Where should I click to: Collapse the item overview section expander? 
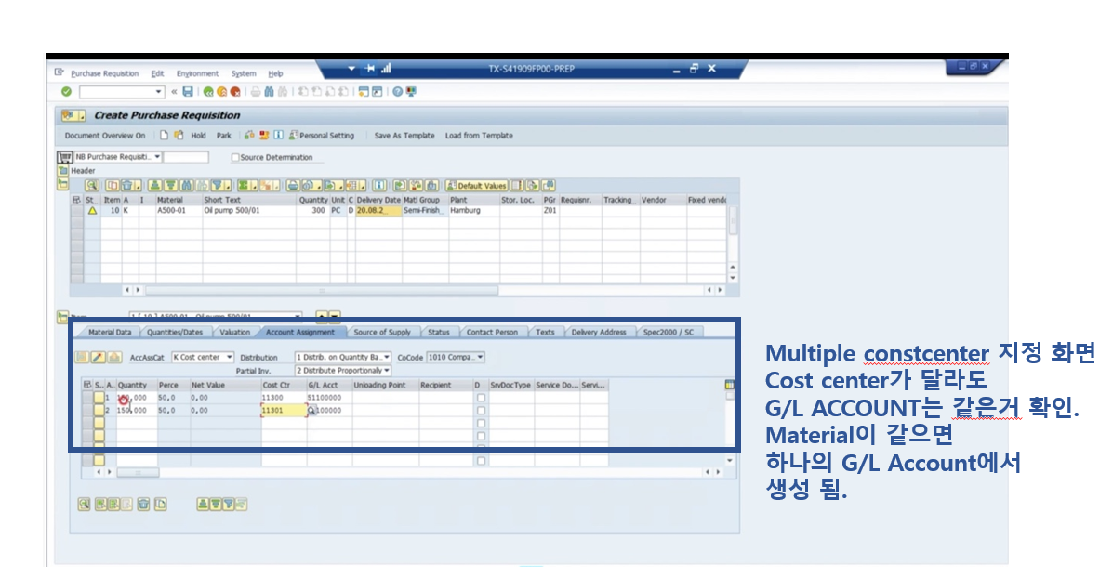pyautogui.click(x=63, y=184)
